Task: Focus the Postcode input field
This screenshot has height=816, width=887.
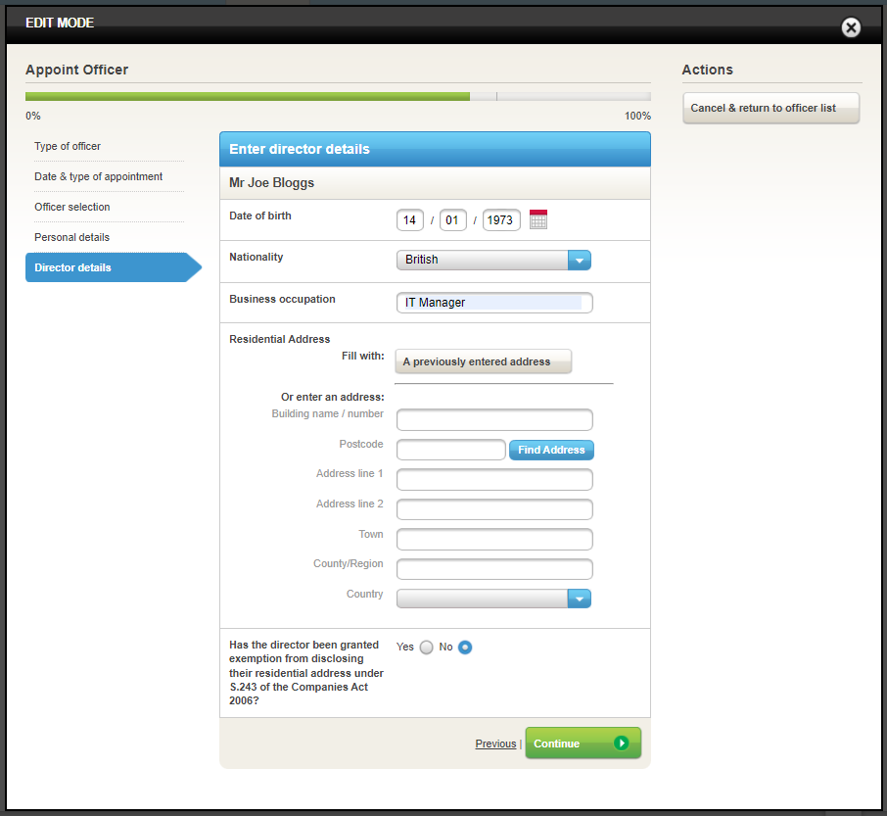Action: [x=451, y=450]
